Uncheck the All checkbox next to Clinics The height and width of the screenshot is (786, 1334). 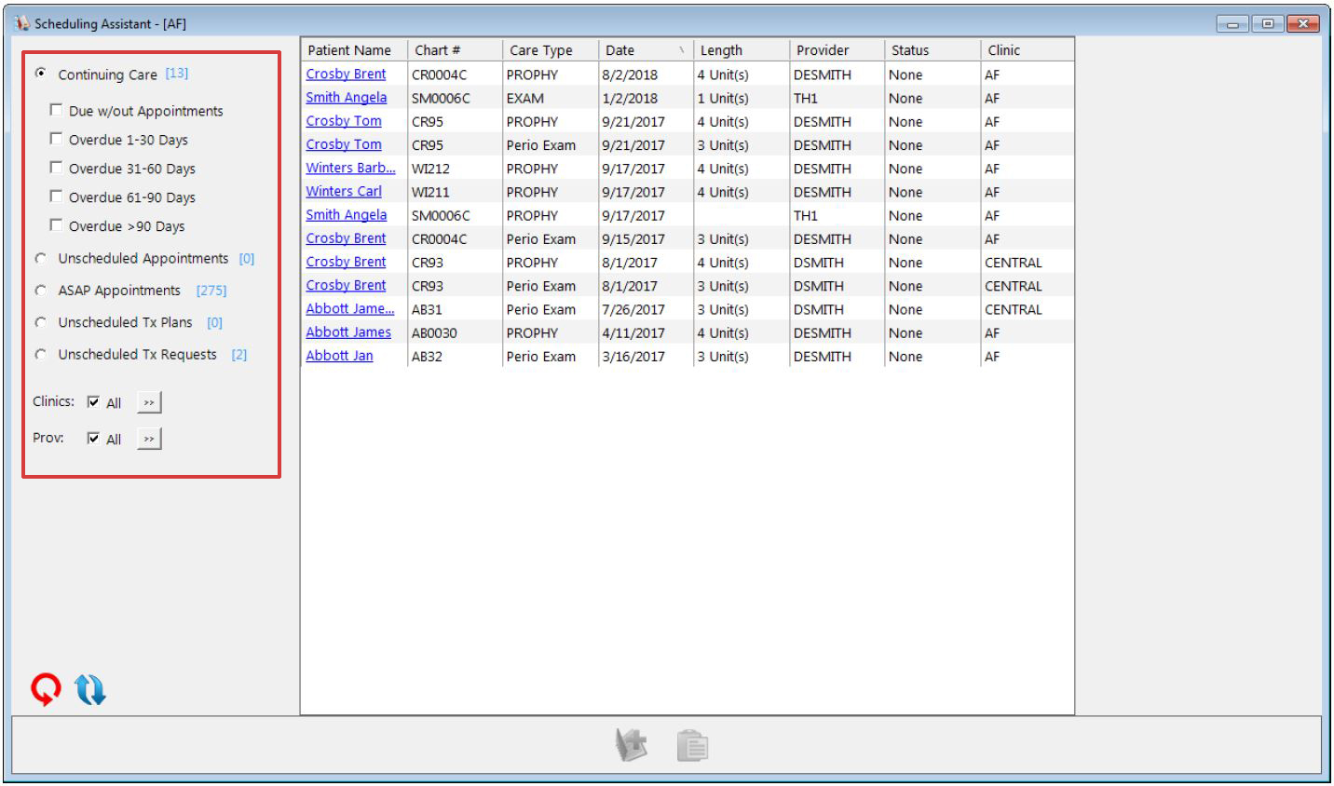(91, 401)
